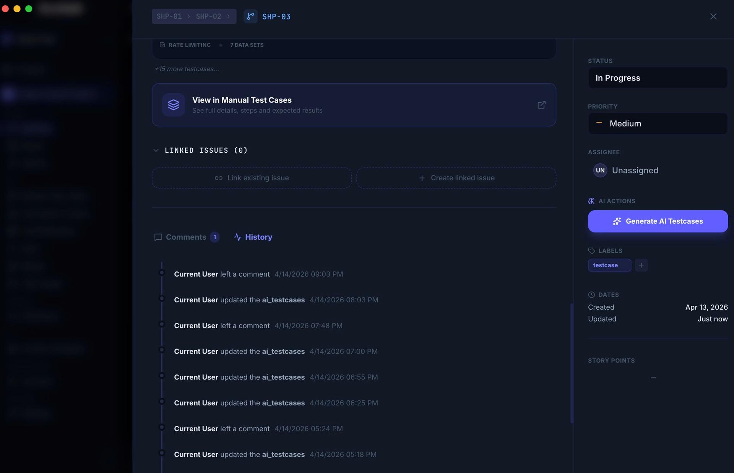The height and width of the screenshot is (473, 734).
Task: Click the SHP-03 branch icon
Action: [x=250, y=16]
